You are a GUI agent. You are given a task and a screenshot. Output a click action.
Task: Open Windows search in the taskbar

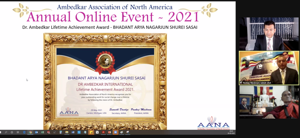click(6, 132)
